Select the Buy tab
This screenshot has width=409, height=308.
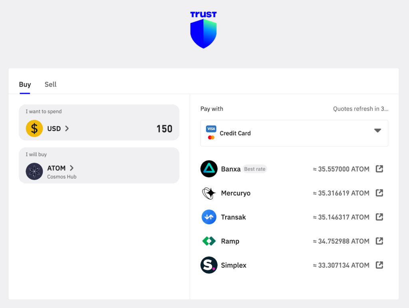(25, 84)
